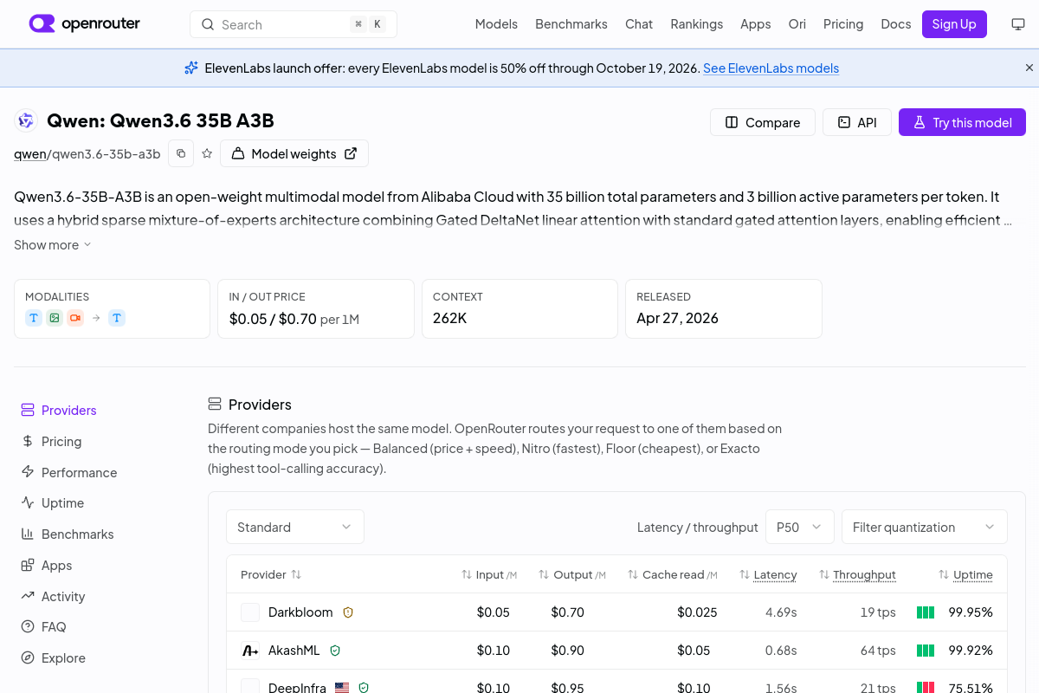Sort table by Latency column
Viewport: 1039px width, 693px height.
coord(768,574)
